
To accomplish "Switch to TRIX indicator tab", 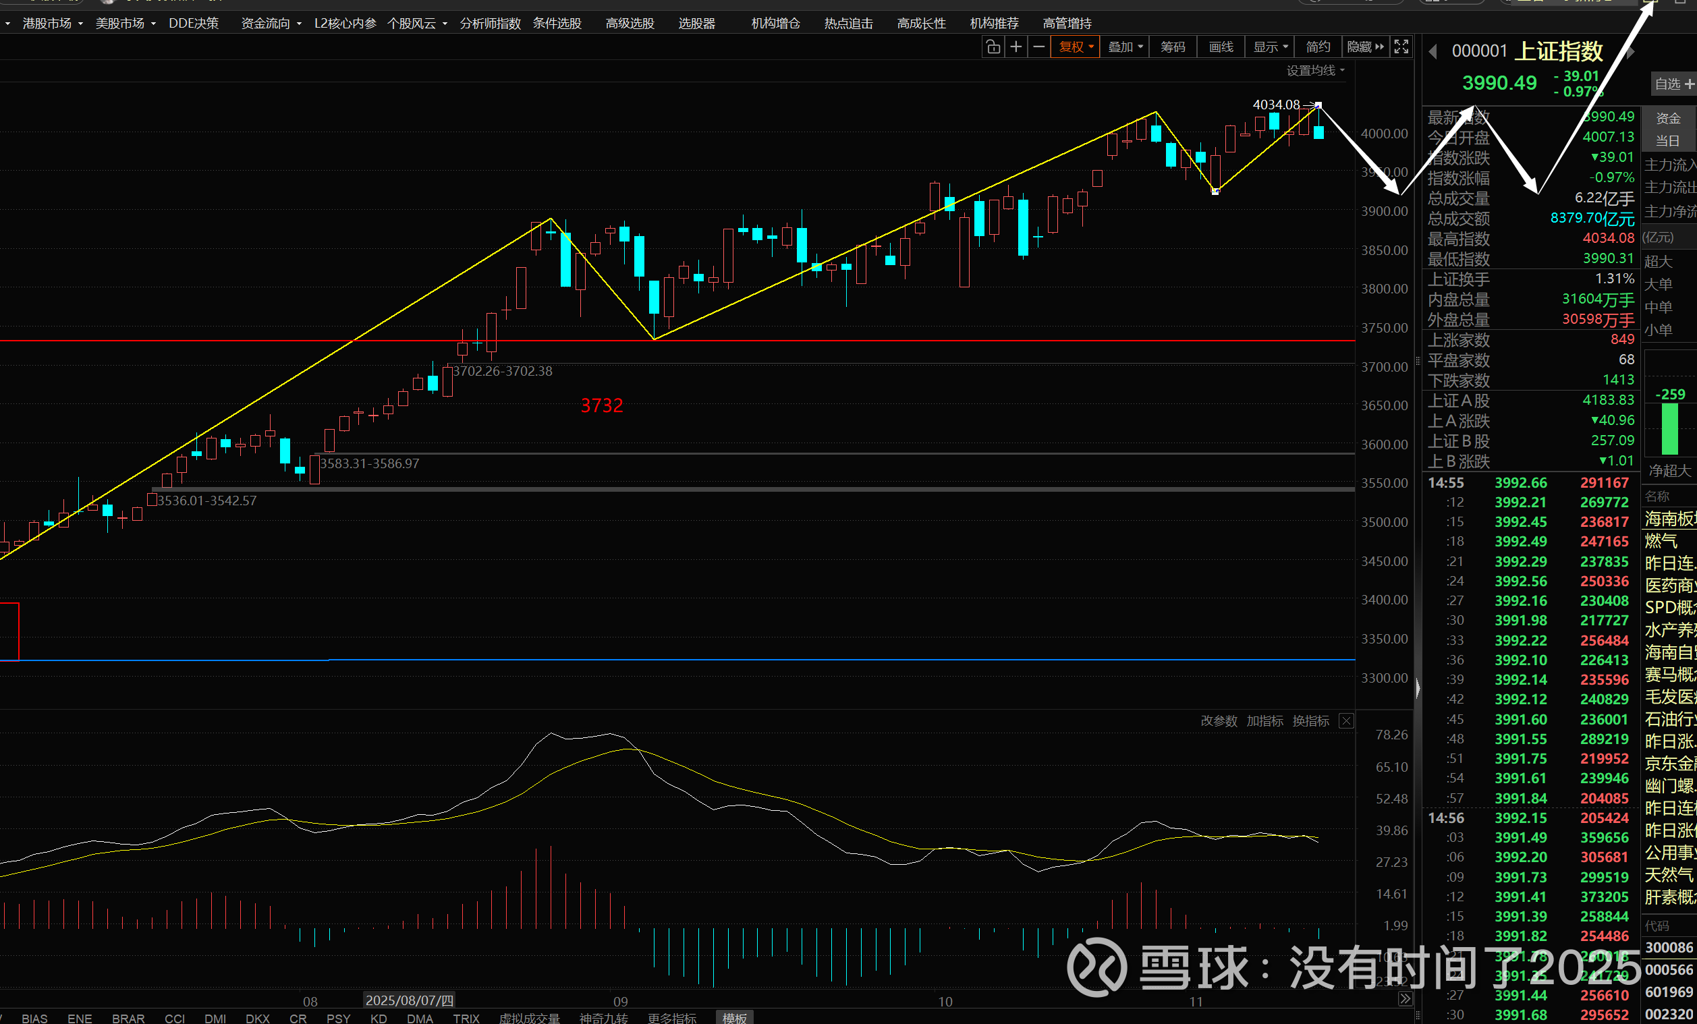I will coord(466,1018).
